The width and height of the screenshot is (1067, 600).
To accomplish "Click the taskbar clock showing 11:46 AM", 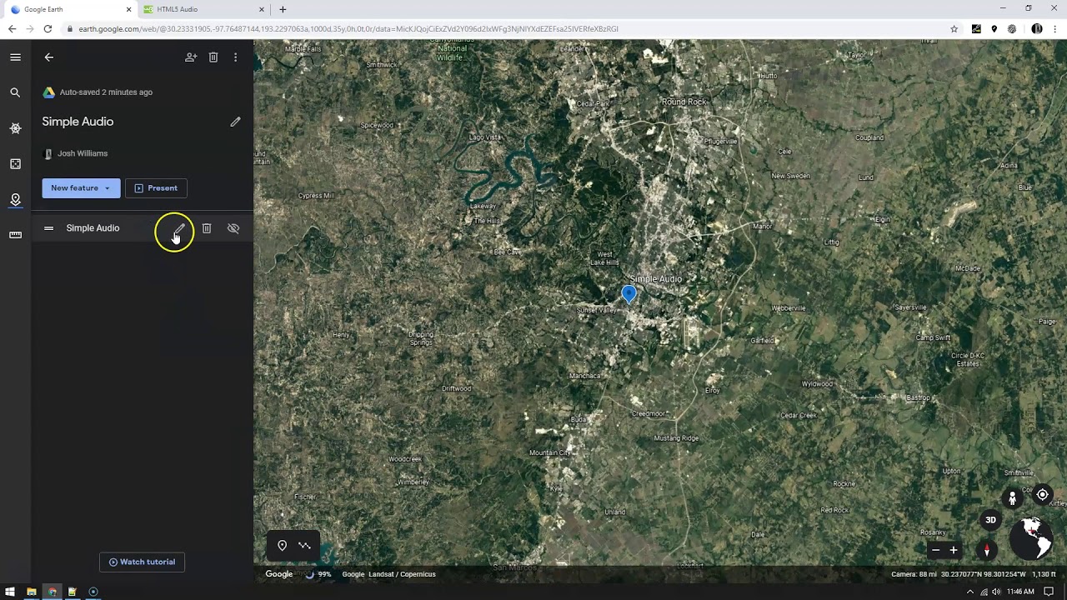I will coord(1020,592).
